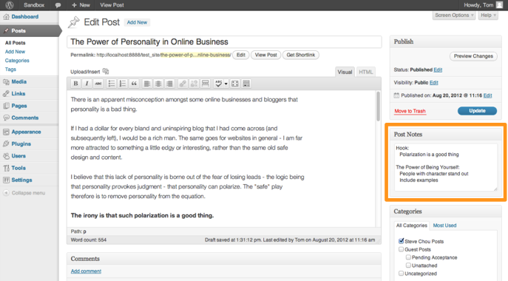The height and width of the screenshot is (281, 508).
Task: Open the spellcheck language dropdown arrow
Action: coord(226,84)
